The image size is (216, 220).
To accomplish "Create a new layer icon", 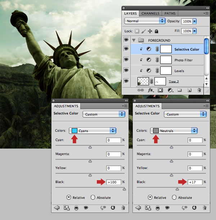I will coord(189,90).
